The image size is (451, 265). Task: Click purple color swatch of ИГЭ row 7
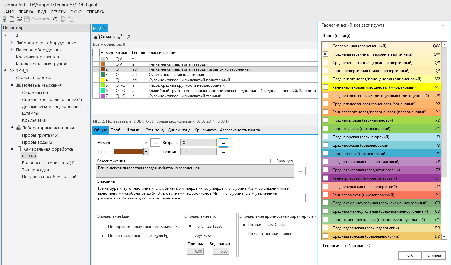[x=102, y=96]
